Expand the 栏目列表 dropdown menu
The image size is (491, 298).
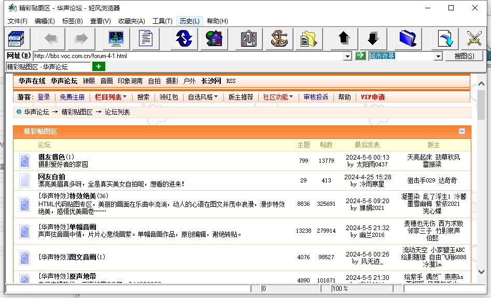pos(110,97)
